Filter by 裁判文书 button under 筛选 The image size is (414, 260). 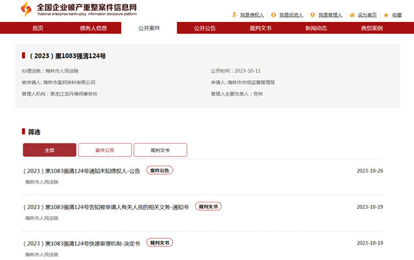click(x=160, y=150)
